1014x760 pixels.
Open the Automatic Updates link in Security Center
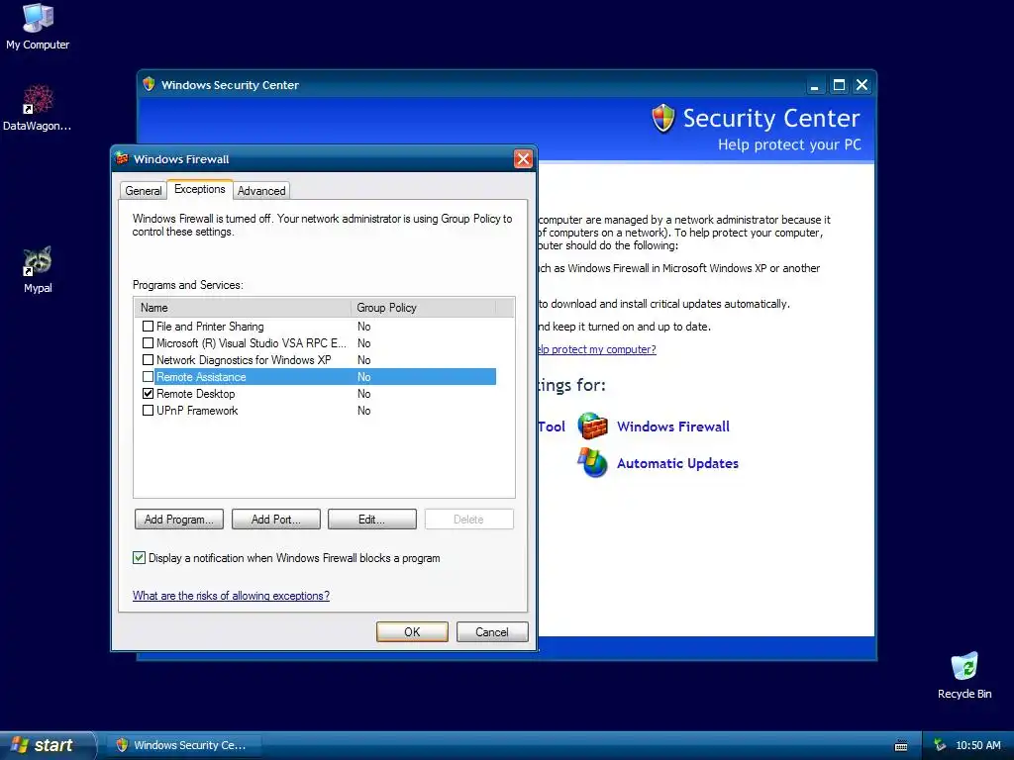click(677, 463)
